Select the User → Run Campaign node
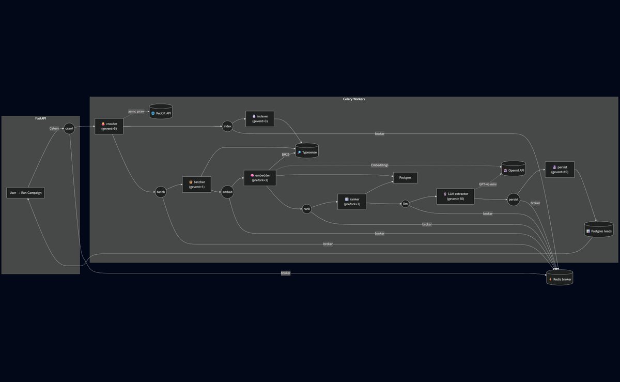This screenshot has height=382, width=620. (x=26, y=193)
